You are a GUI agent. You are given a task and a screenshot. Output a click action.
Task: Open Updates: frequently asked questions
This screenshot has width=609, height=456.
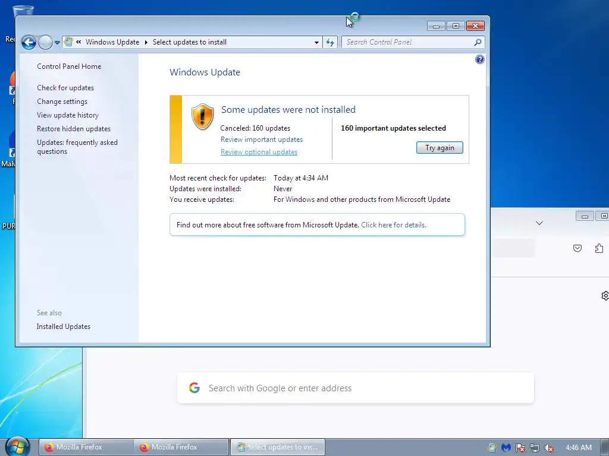[77, 147]
